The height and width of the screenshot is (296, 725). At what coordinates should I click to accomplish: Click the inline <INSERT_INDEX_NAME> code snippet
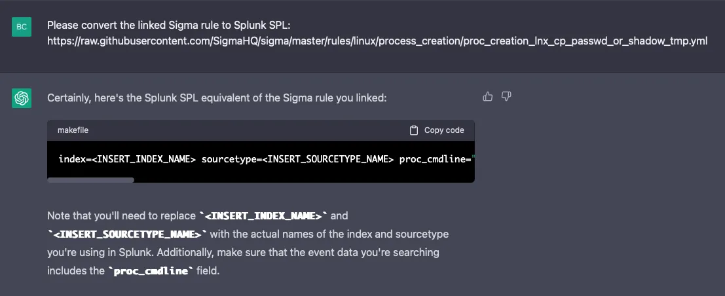tap(263, 216)
